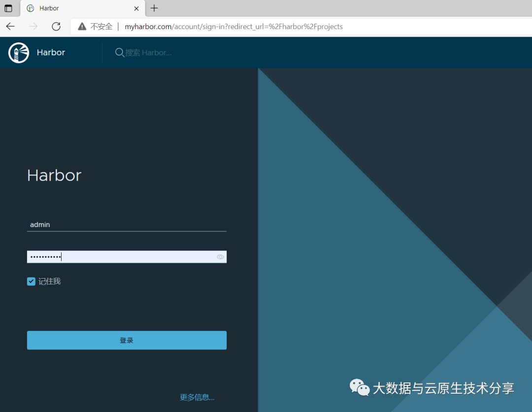Go back with the browser back arrow
Screen dimensions: 532x412
(10, 27)
